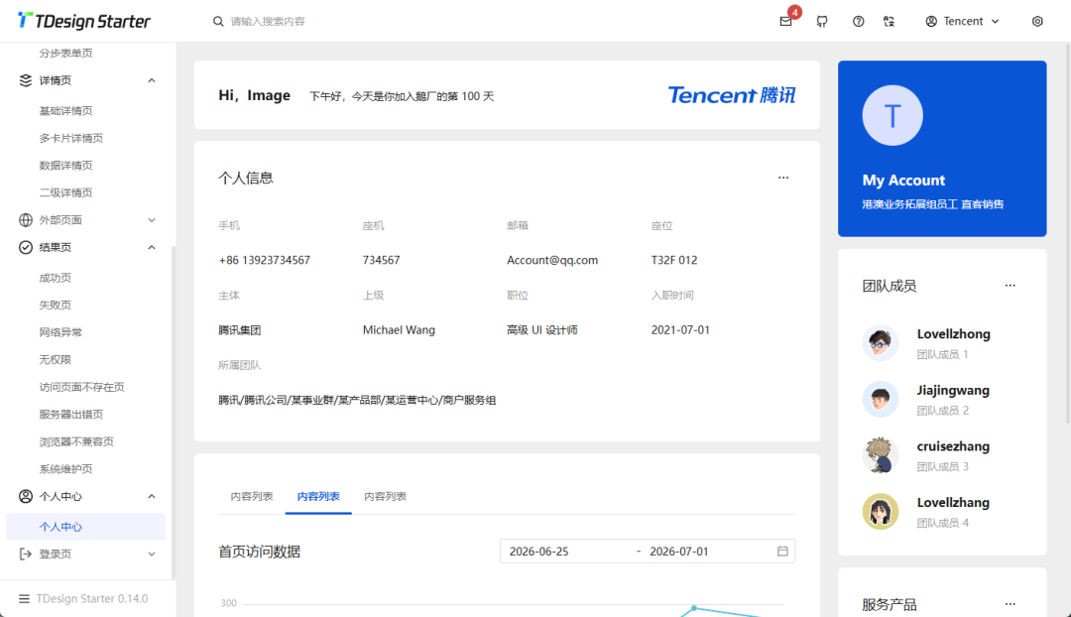Screen dimensions: 1071x617
Task: Click Jiajingwang's avatar
Action: [880, 399]
